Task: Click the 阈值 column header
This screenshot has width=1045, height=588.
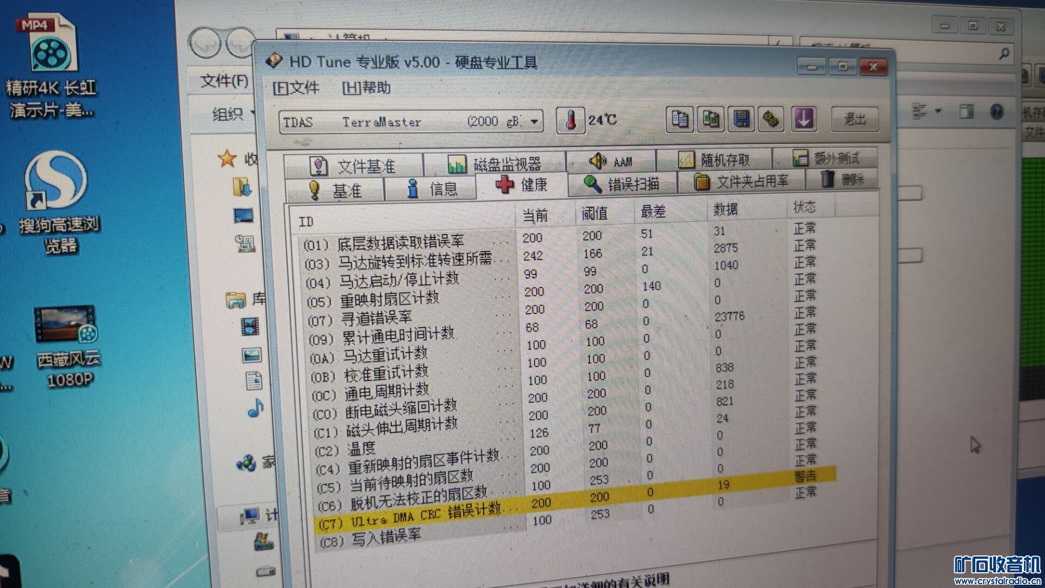Action: [x=594, y=213]
